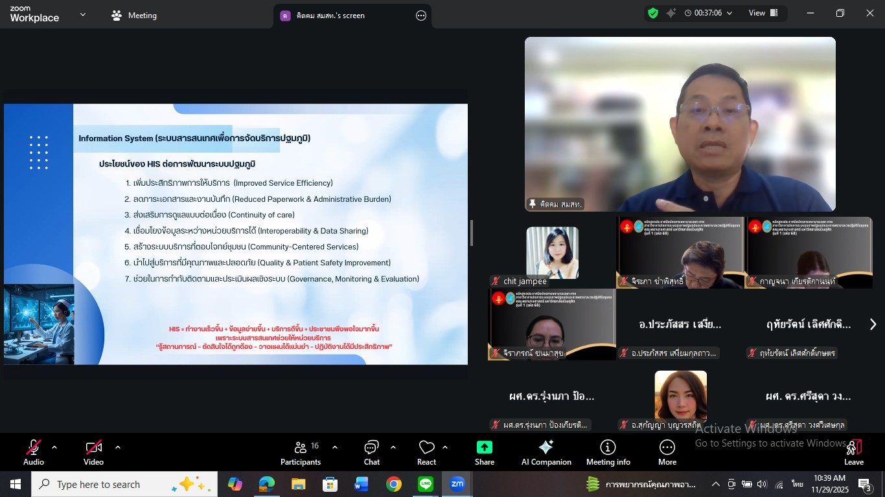Open Zoom Workplace dropdown chevron

[x=82, y=14]
